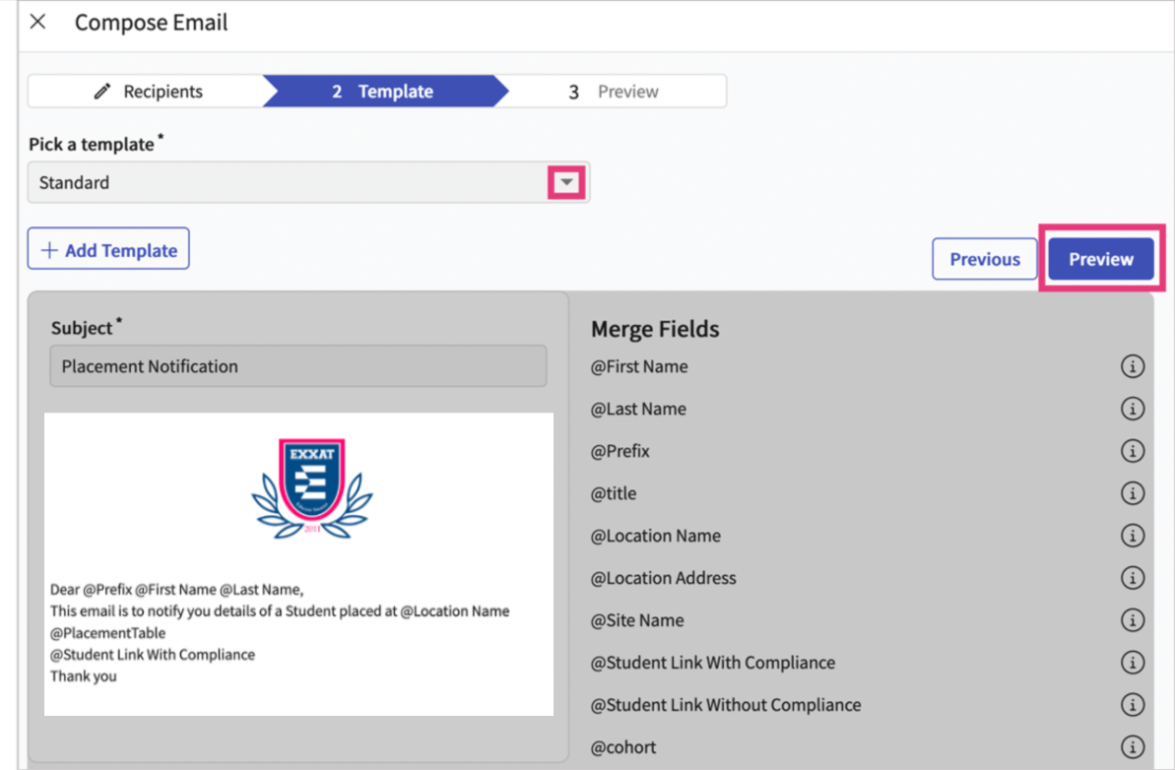Click info icon beside @First Name
Image resolution: width=1175 pixels, height=770 pixels.
coord(1133,367)
